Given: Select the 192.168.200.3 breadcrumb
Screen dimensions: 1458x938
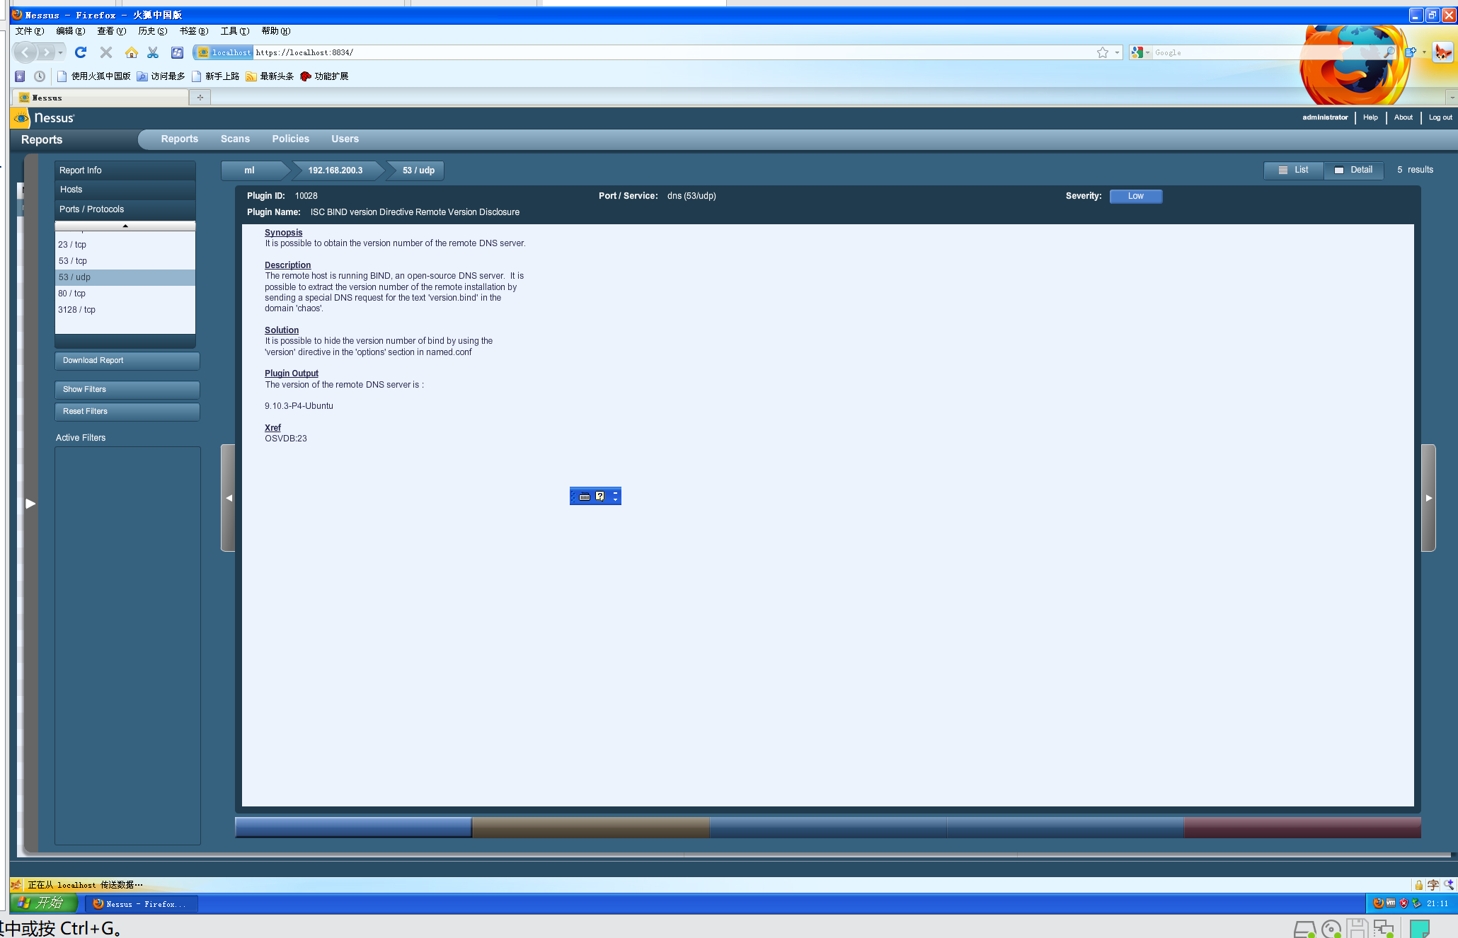Looking at the screenshot, I should point(335,170).
